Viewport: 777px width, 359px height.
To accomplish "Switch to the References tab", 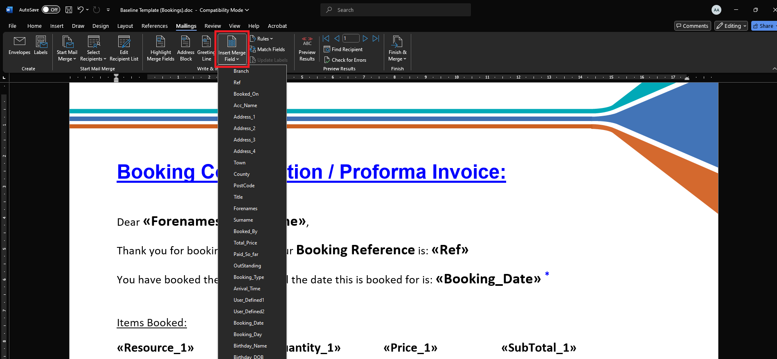I will tap(154, 26).
